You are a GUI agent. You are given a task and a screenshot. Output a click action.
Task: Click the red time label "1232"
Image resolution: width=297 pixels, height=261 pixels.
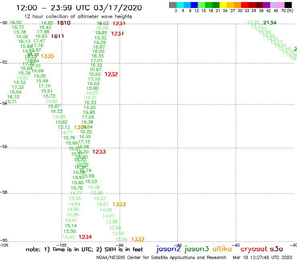(111, 74)
